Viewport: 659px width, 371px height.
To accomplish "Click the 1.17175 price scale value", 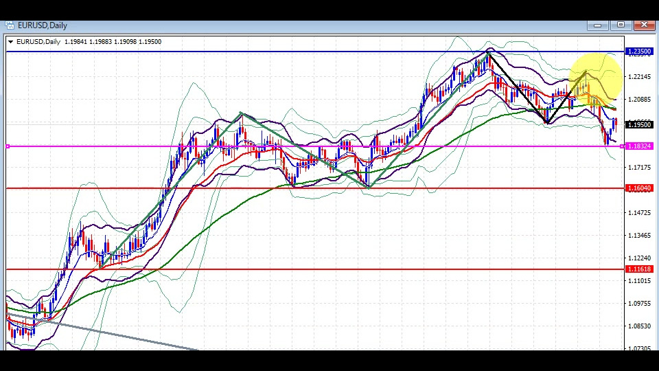I will tap(639, 168).
